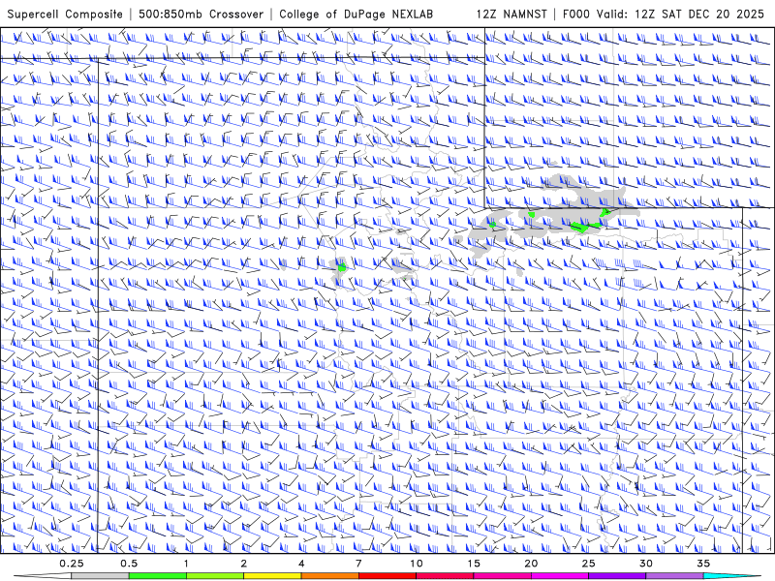
Task: Select the hot pink 15–20 legend swatch
Action: coord(502,576)
